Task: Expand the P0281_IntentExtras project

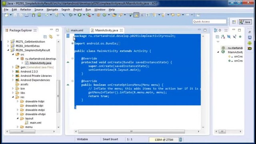Action: [8, 46]
